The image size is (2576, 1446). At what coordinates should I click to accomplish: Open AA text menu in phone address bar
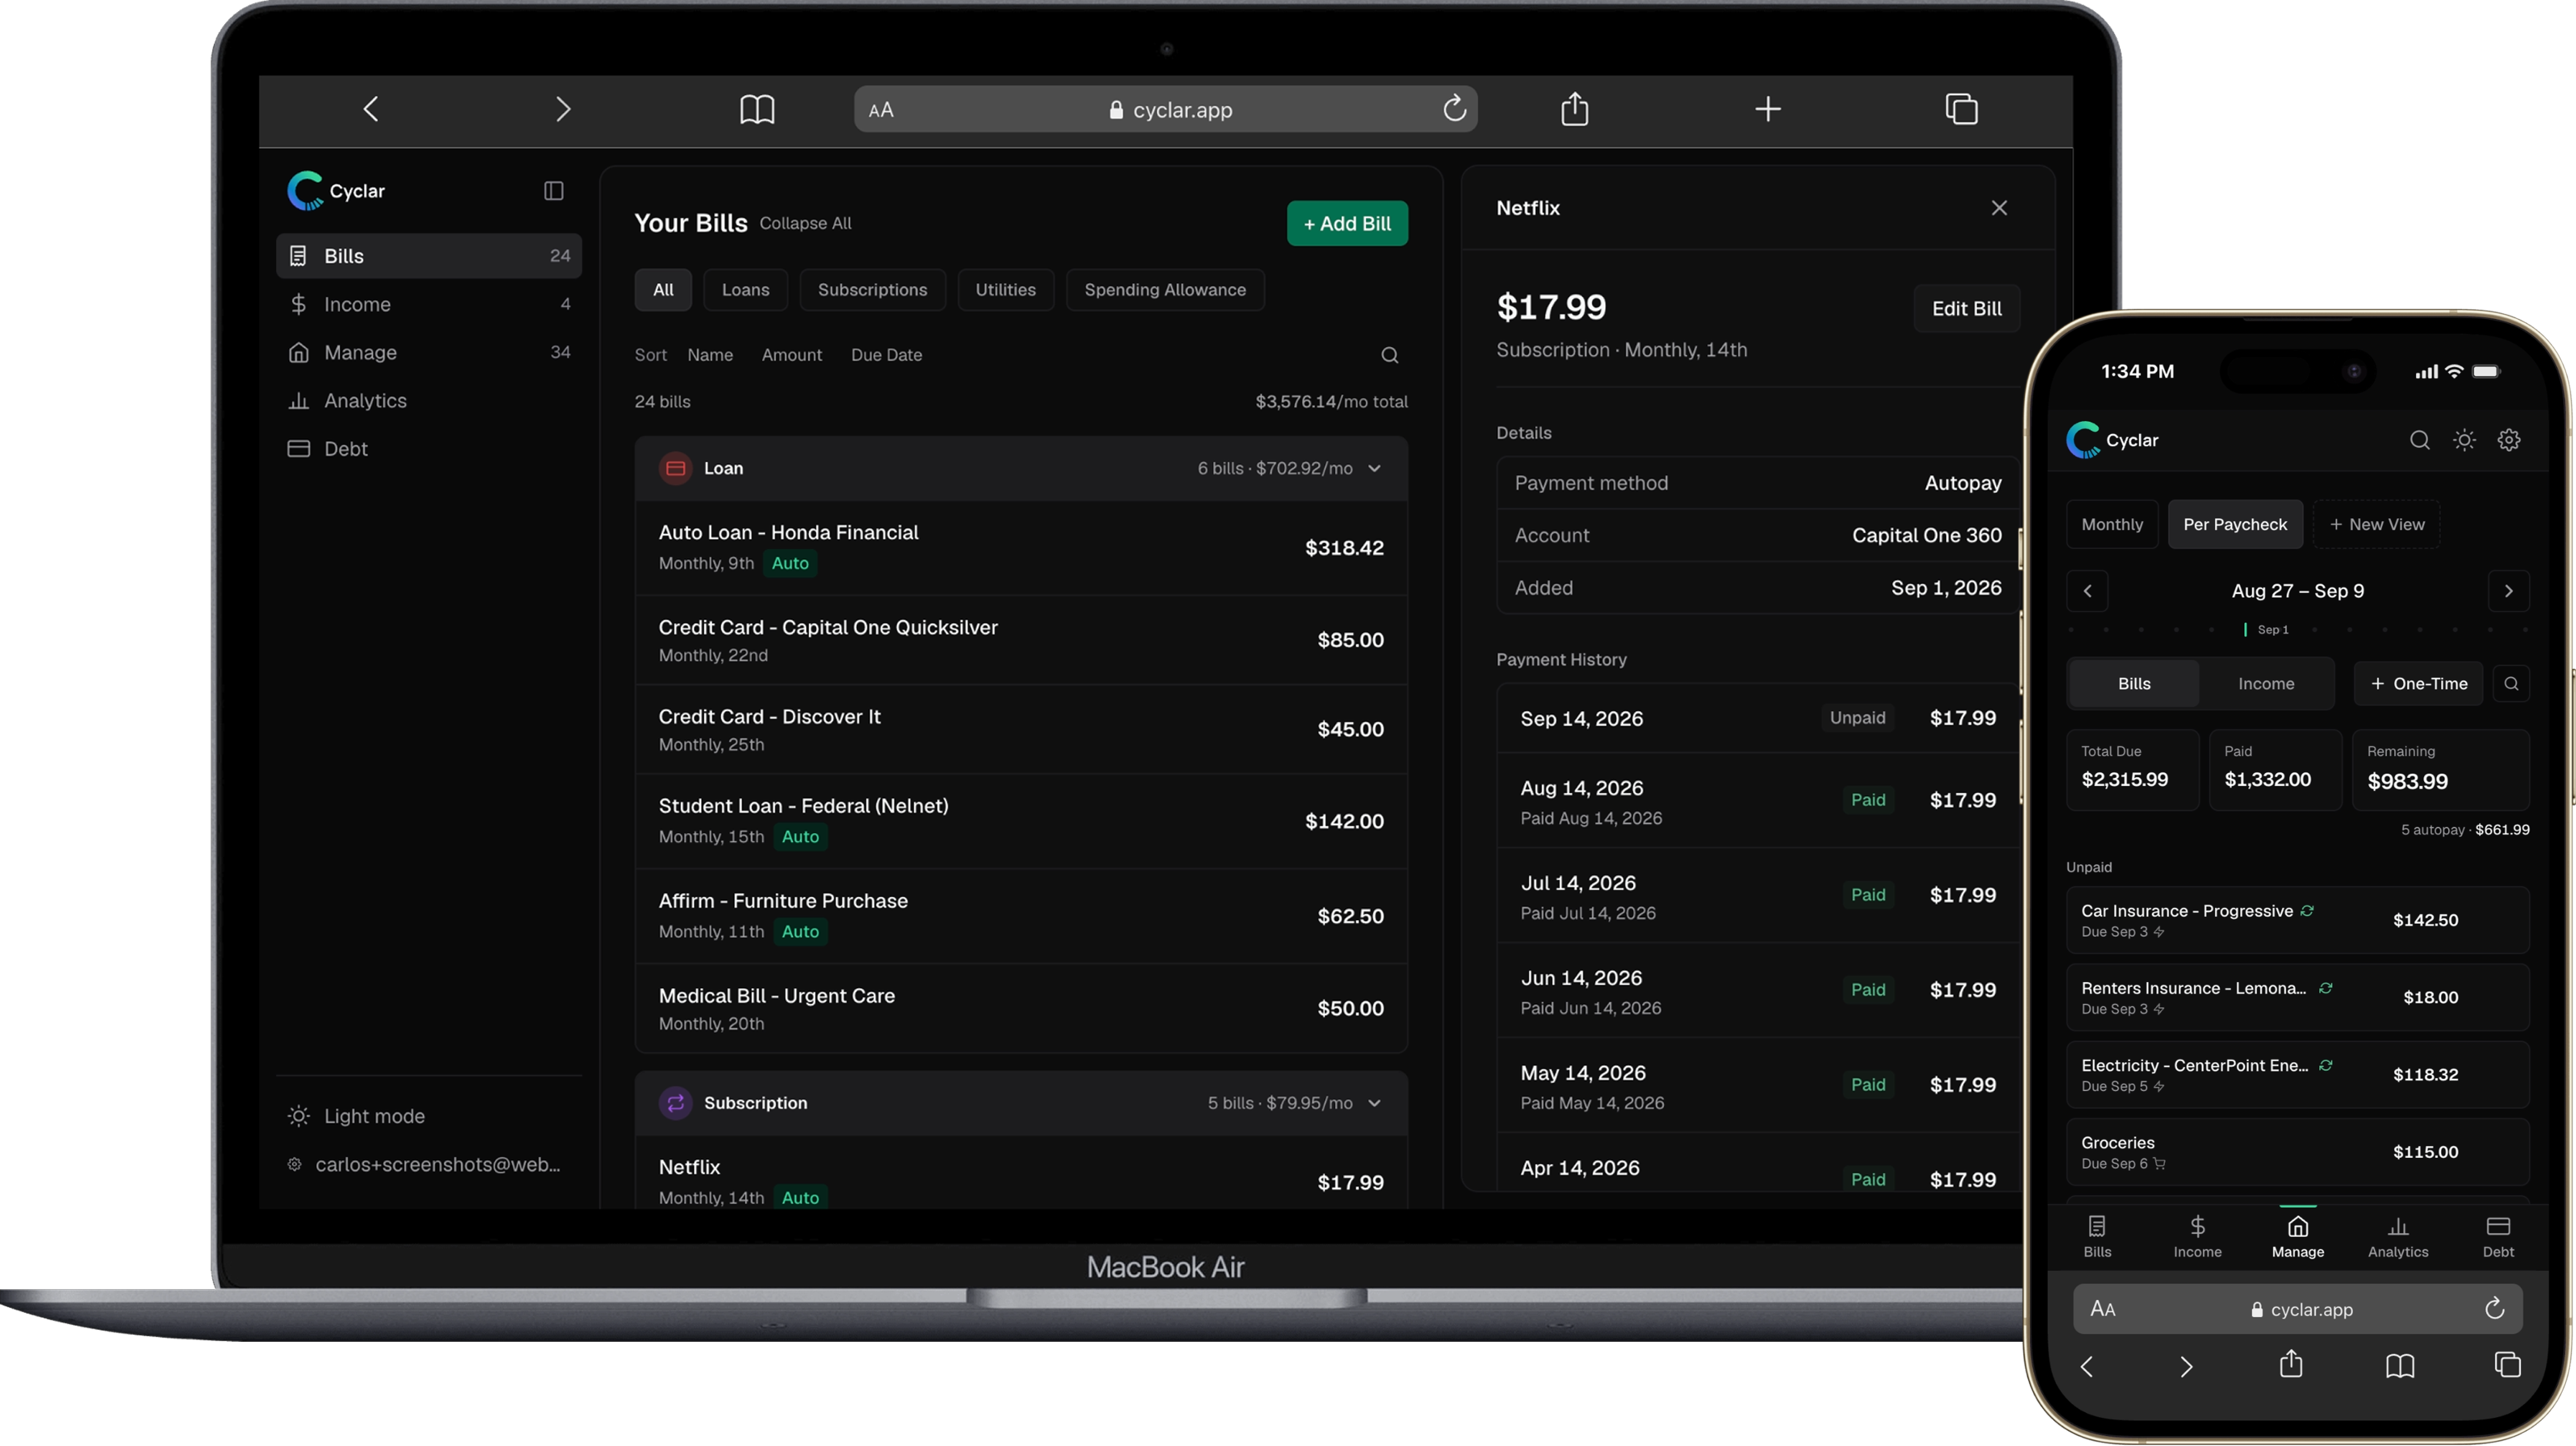(2102, 1309)
